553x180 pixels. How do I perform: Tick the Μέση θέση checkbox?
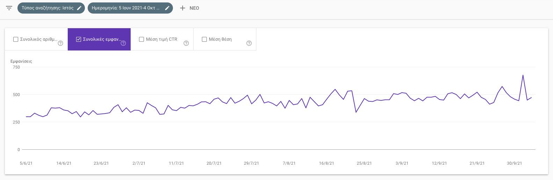pos(204,39)
